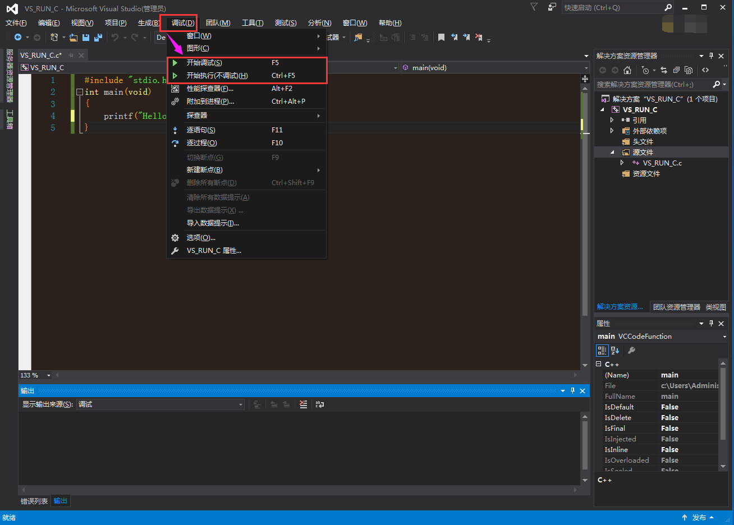Click the clear bookmarks icon

click(479, 38)
